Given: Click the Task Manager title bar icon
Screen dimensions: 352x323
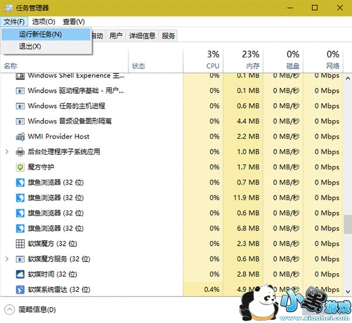Looking at the screenshot, I should click(9, 8).
